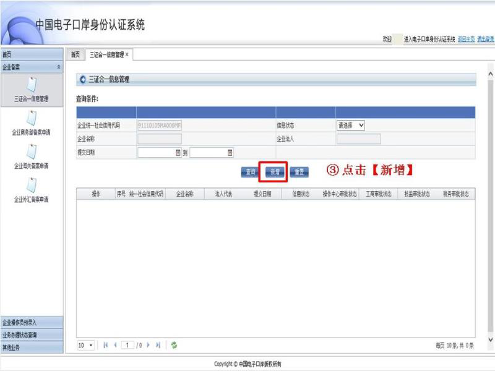
Task: Click the 退出登录 link
Action: 486,39
